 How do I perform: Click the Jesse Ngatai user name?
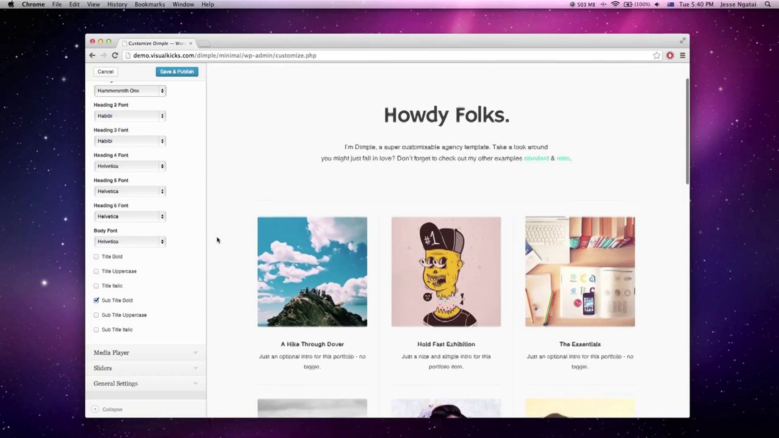tap(738, 4)
